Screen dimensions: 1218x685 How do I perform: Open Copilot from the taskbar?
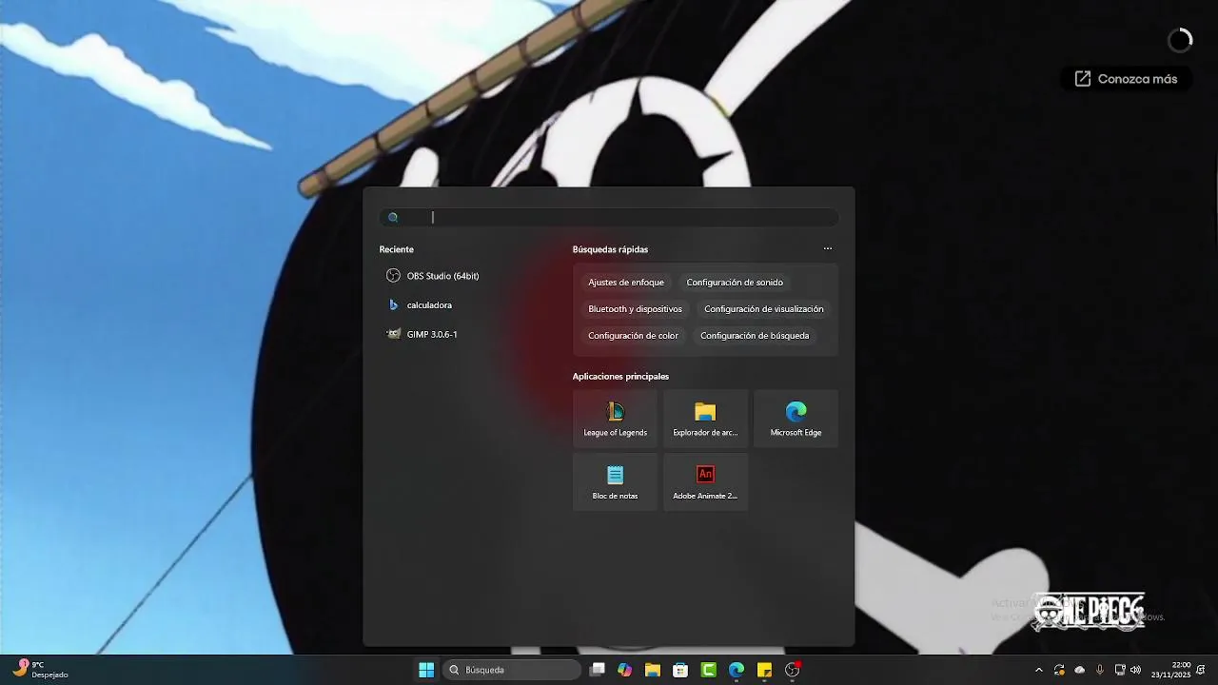624,670
